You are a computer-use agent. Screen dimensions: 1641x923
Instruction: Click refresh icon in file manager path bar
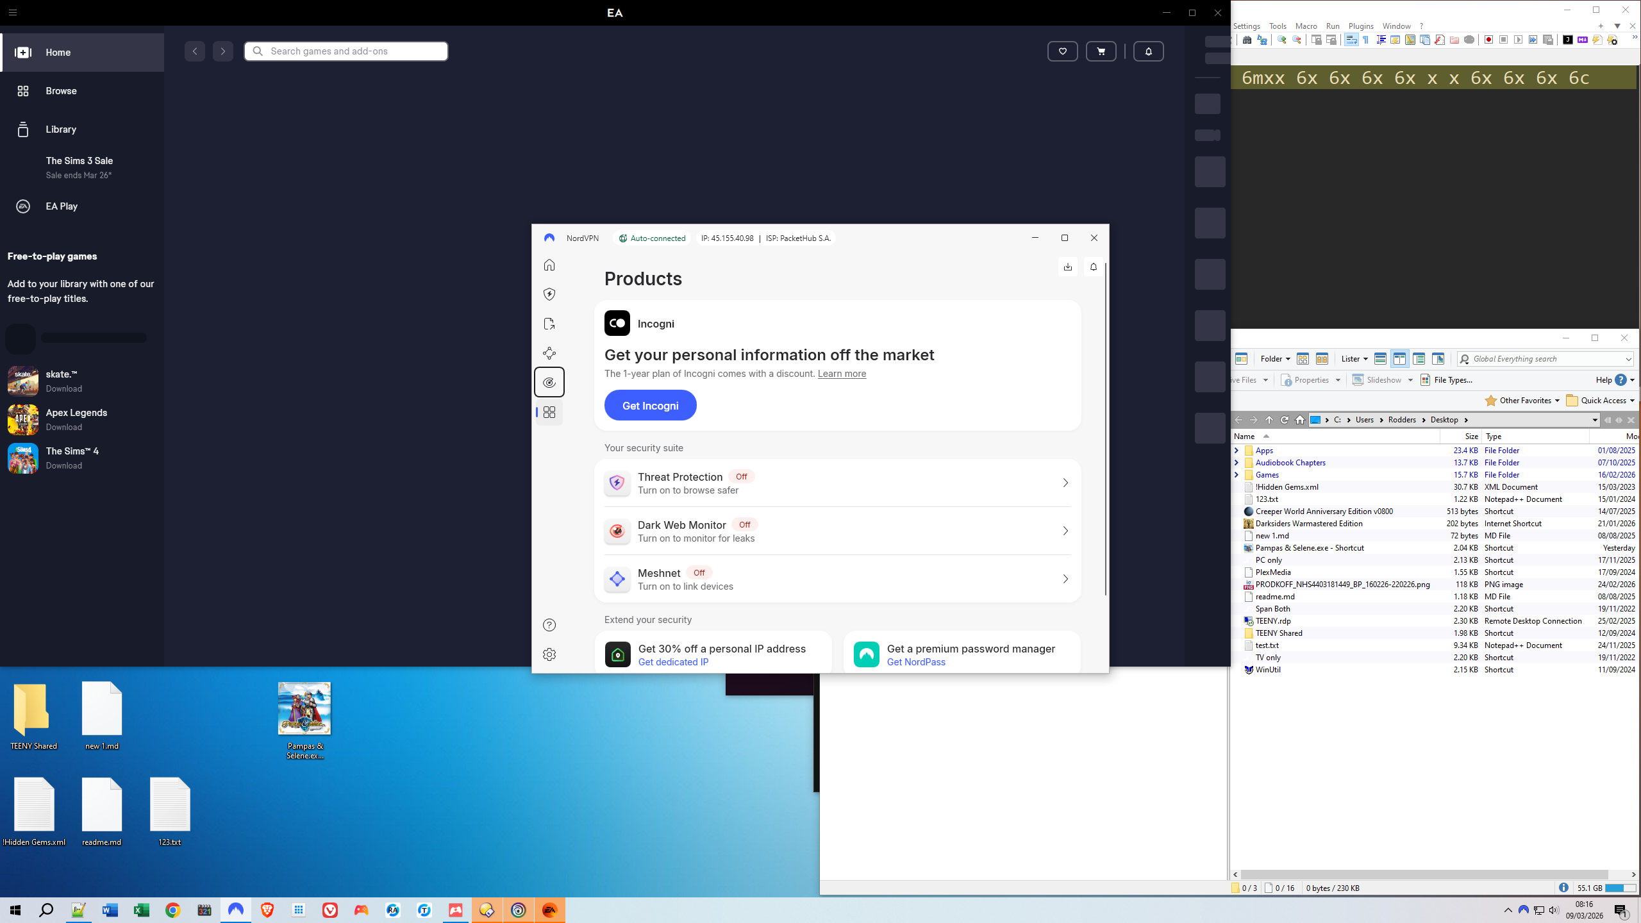[x=1284, y=420]
